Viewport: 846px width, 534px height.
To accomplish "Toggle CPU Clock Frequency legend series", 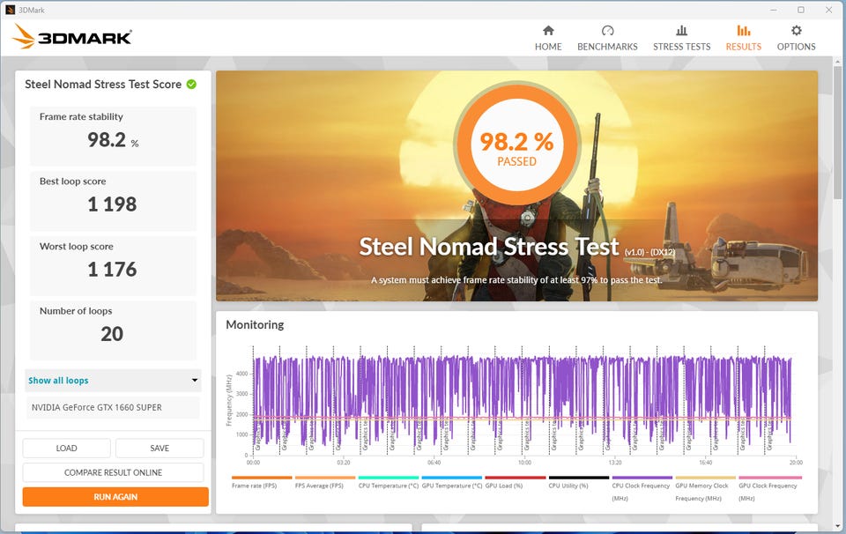I will 642,489.
